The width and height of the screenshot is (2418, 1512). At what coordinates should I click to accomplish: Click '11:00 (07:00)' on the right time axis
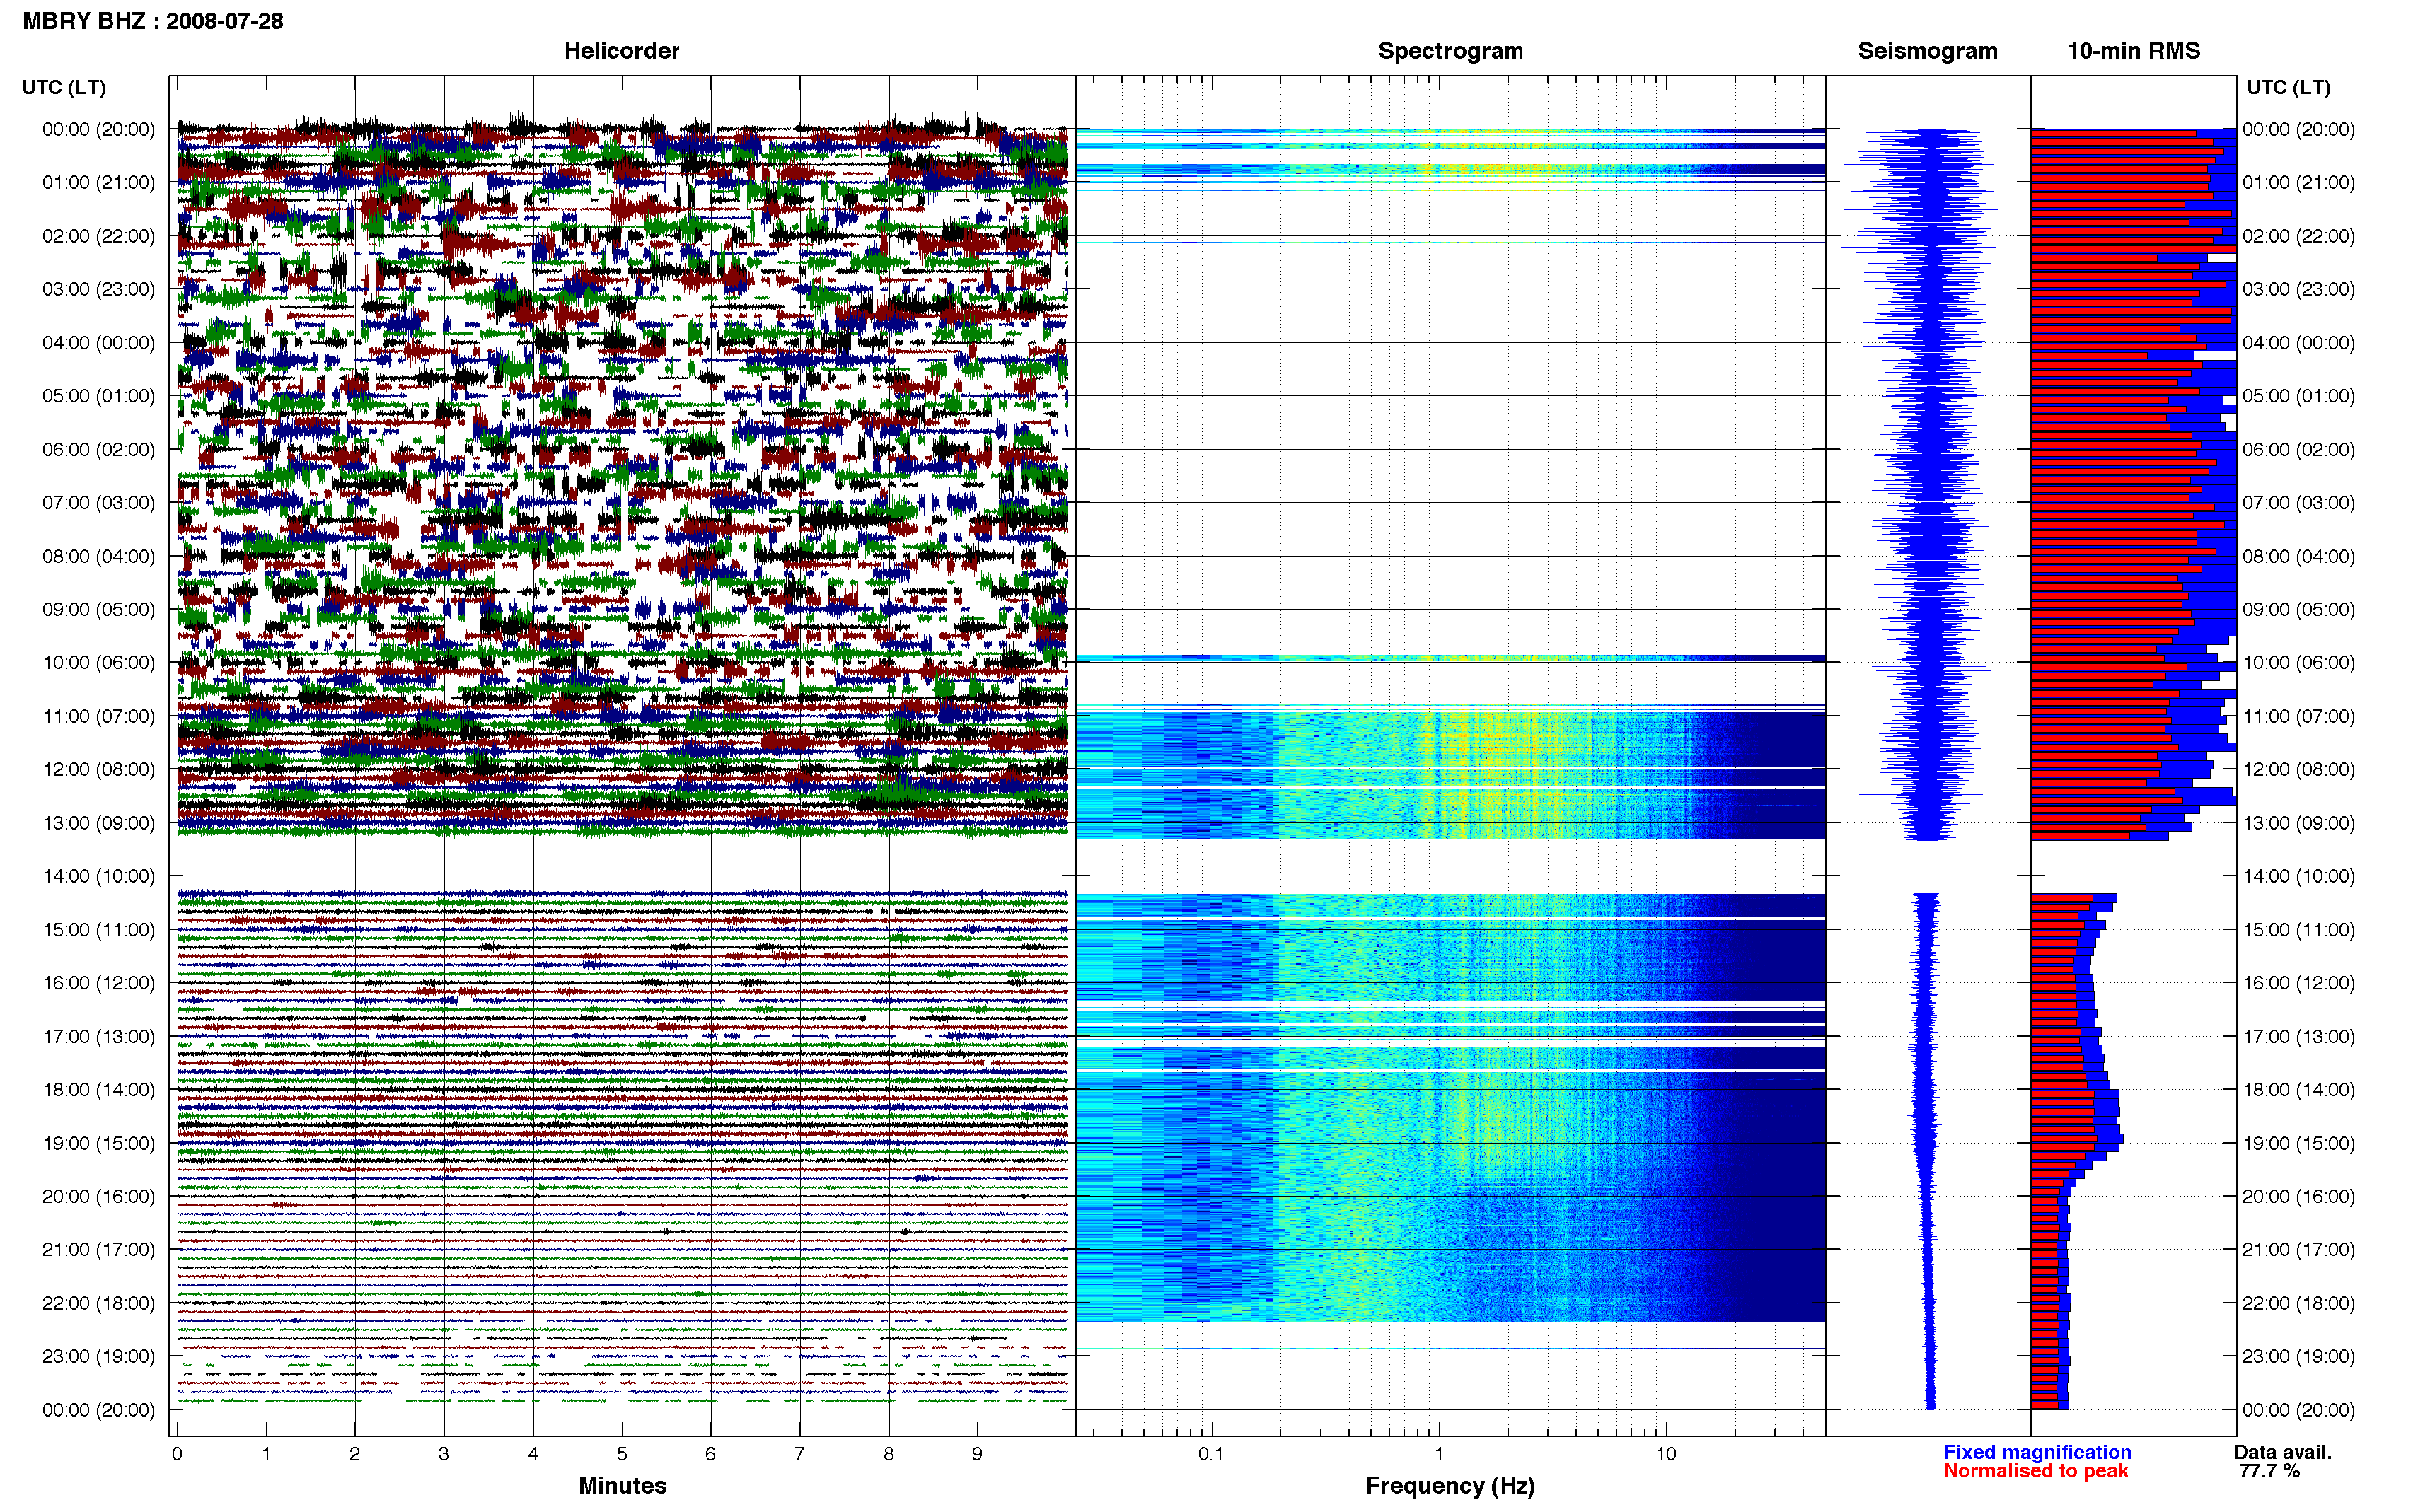pos(2298,716)
